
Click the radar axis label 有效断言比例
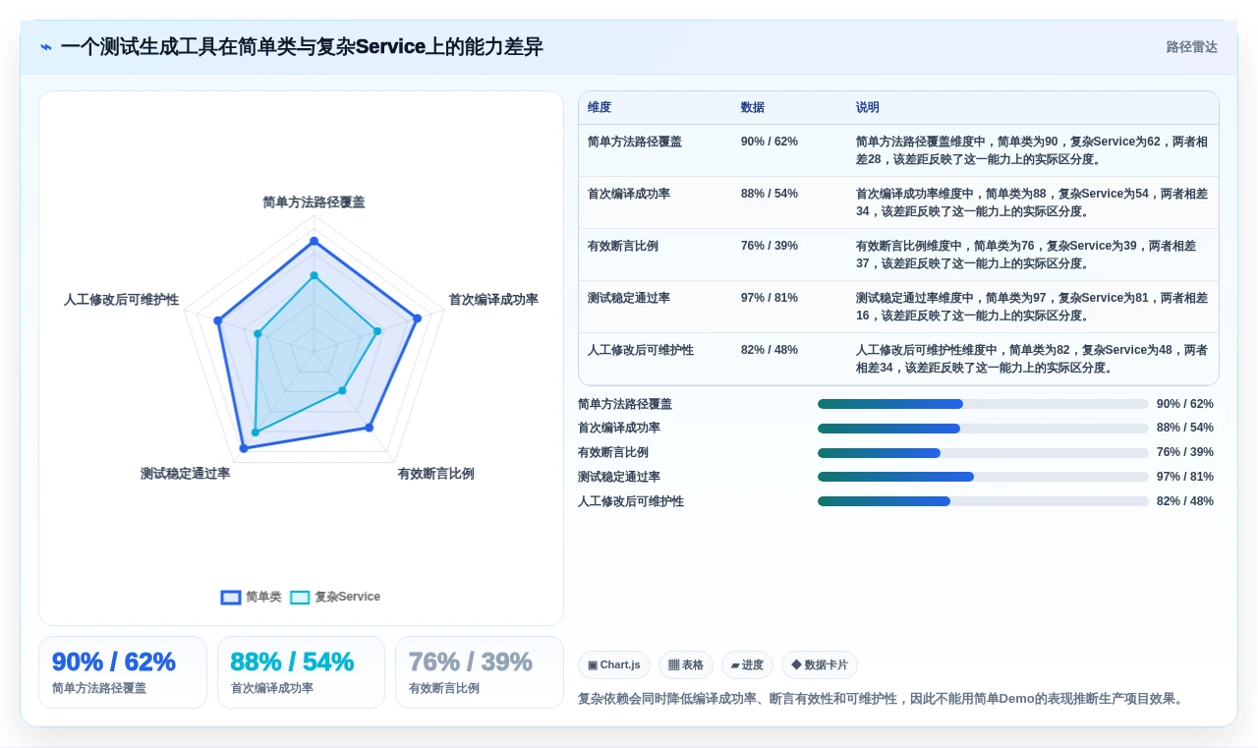tap(435, 474)
